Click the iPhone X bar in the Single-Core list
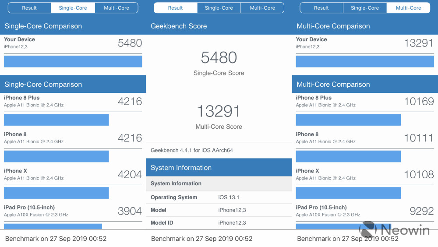This screenshot has width=438, height=247. (57, 193)
